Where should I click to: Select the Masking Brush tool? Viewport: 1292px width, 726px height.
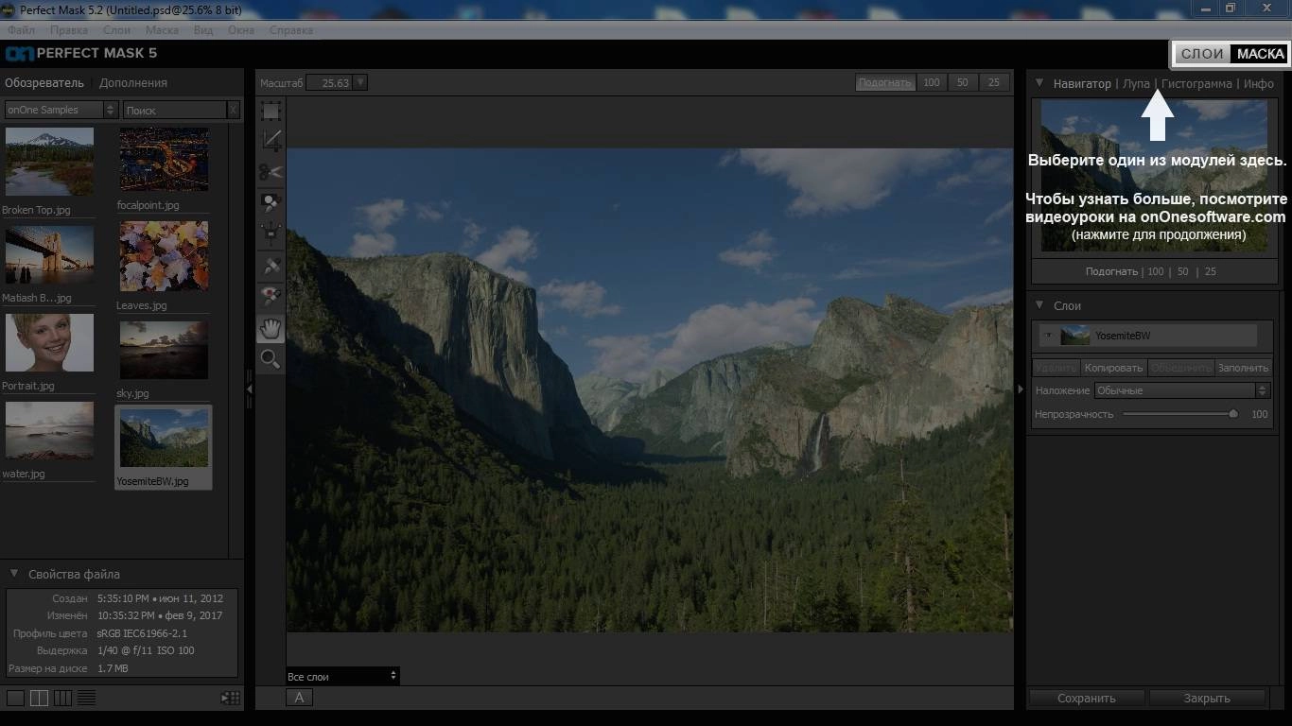271,201
